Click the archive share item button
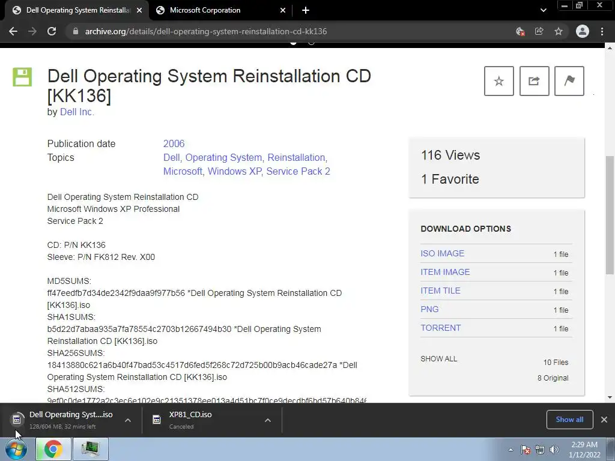 (534, 81)
